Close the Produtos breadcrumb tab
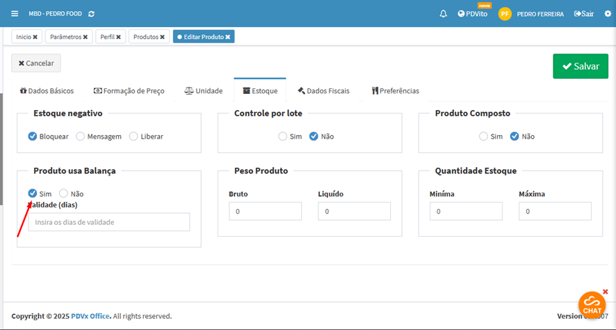Viewport: 616px width, 330px height. [x=162, y=36]
